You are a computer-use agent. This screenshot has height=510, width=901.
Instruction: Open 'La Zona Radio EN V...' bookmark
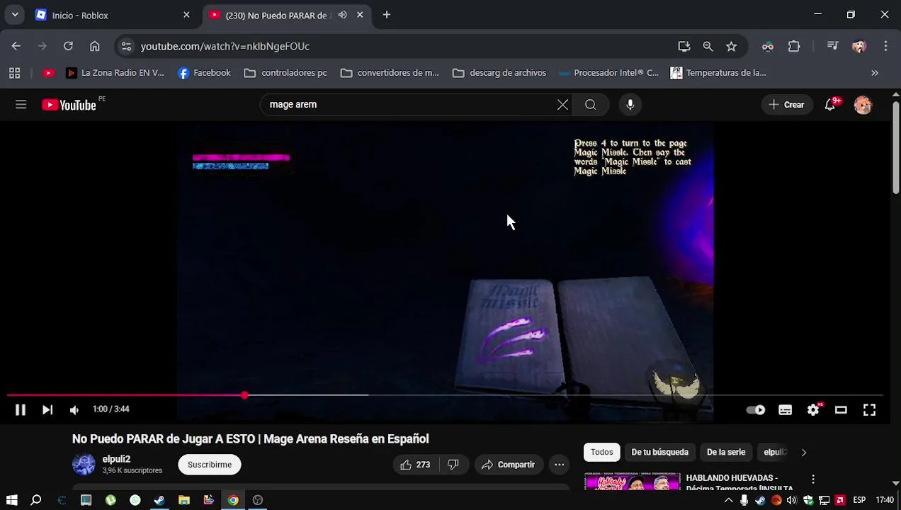(115, 72)
